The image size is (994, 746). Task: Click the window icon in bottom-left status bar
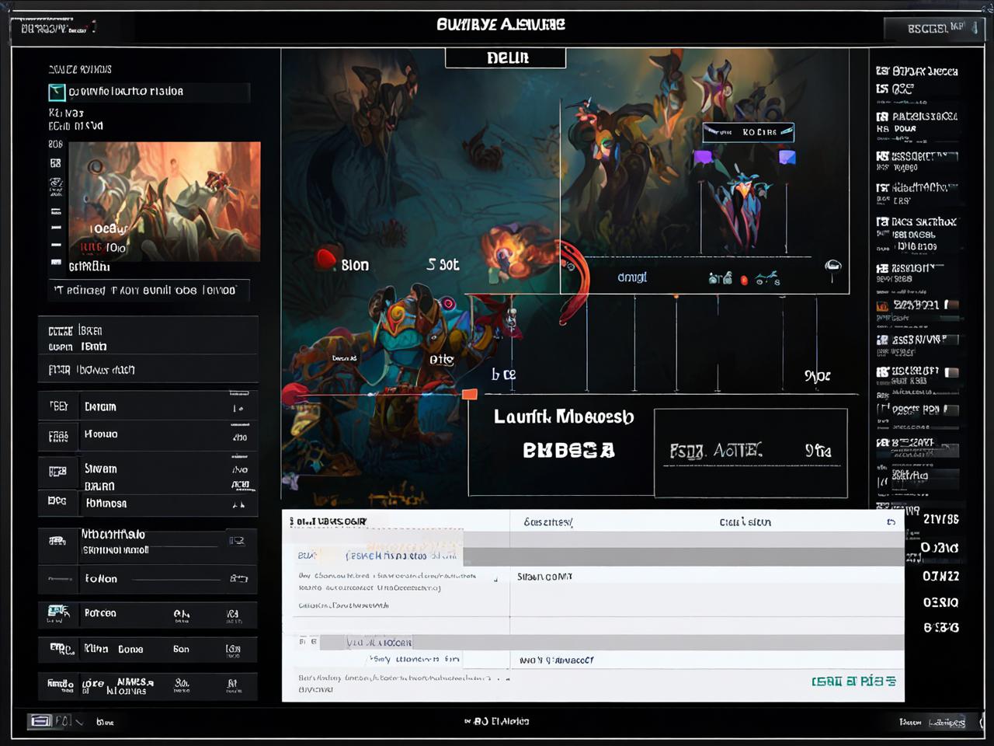pos(40,721)
